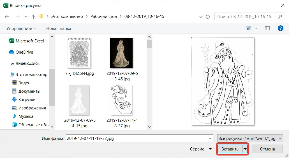Open help with the question mark
Image resolution: width=289 pixels, height=158 pixels.
[x=280, y=28]
